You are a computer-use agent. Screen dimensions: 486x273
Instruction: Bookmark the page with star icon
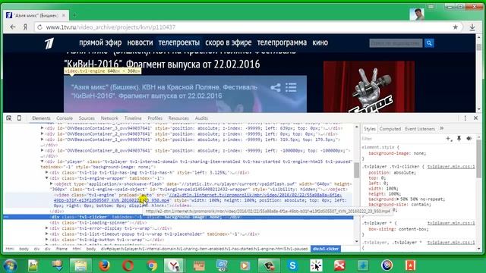pyautogui.click(x=456, y=27)
